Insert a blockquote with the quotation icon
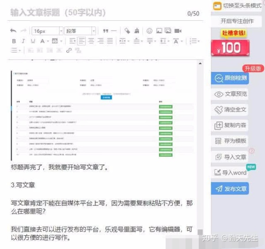The height and width of the screenshot is (249, 265). point(106,31)
